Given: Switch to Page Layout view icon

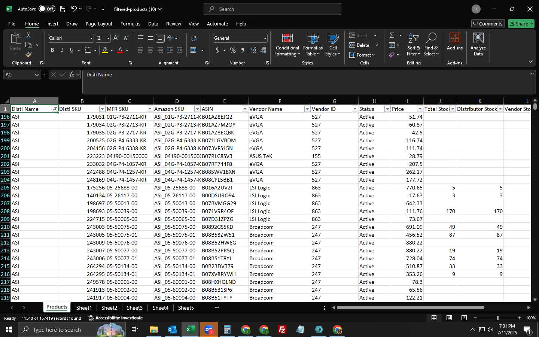Looking at the screenshot, I should [449, 318].
